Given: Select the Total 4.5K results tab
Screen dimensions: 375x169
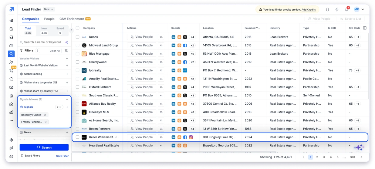Looking at the screenshot, I should click(28, 31).
